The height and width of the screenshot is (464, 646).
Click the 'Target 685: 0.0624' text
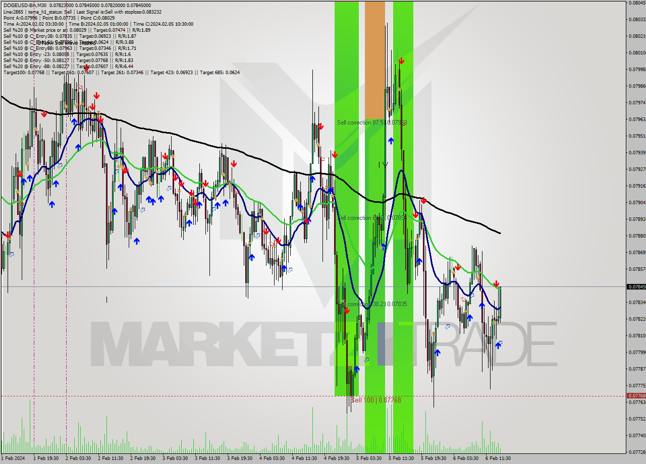point(220,72)
